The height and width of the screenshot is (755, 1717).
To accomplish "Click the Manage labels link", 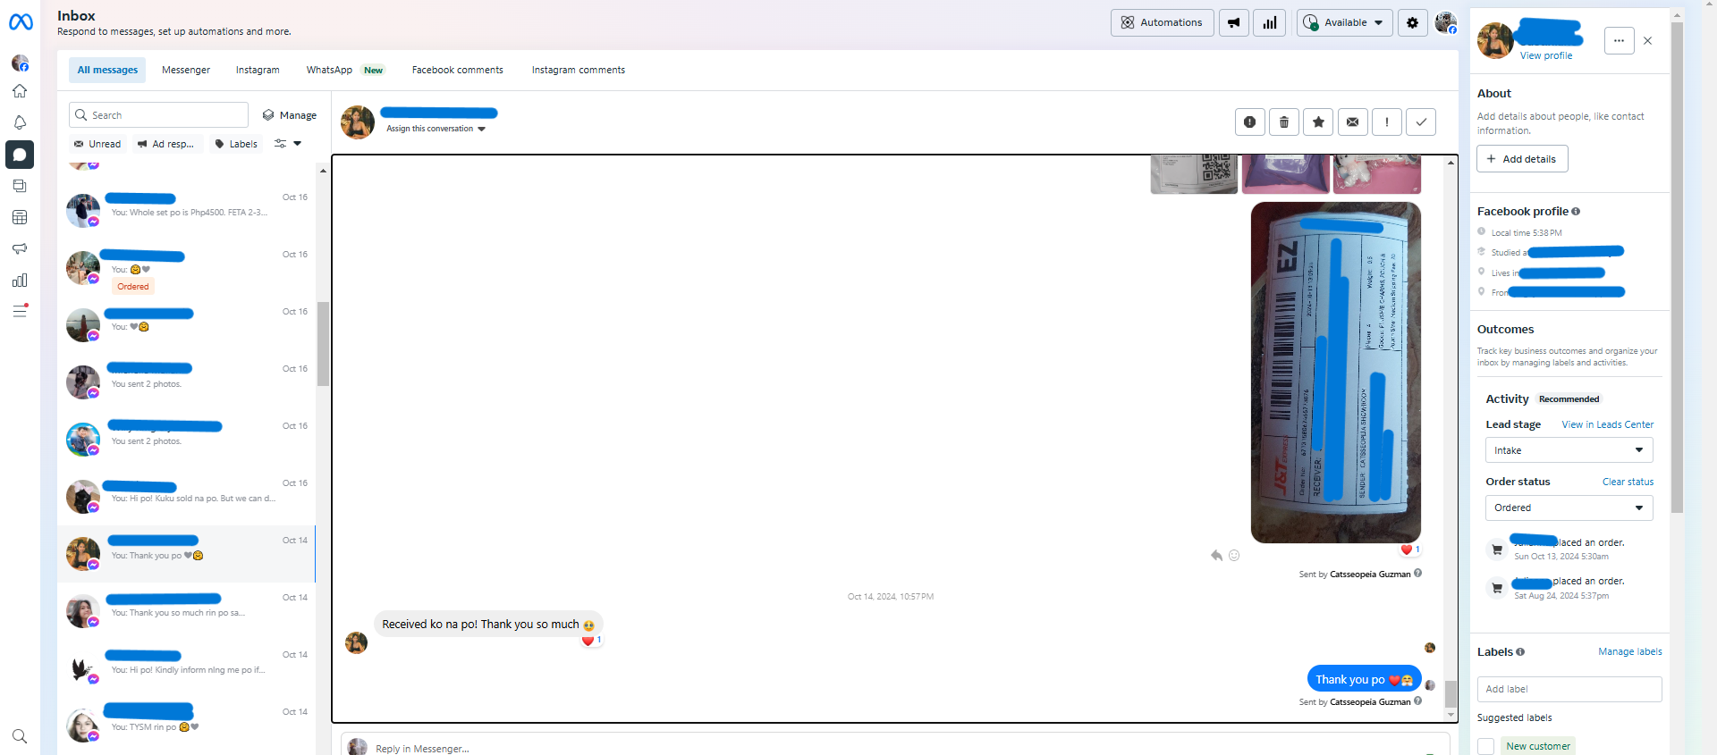I will (1629, 651).
